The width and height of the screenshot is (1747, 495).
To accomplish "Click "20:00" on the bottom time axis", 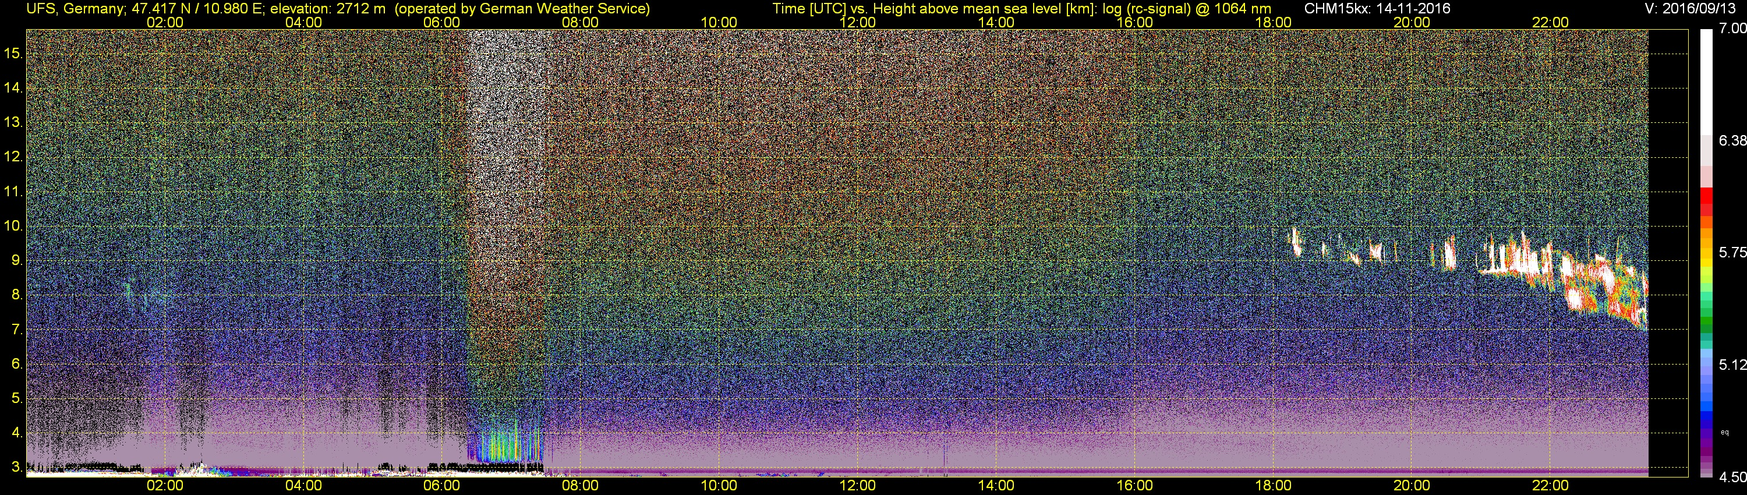I will (1412, 486).
